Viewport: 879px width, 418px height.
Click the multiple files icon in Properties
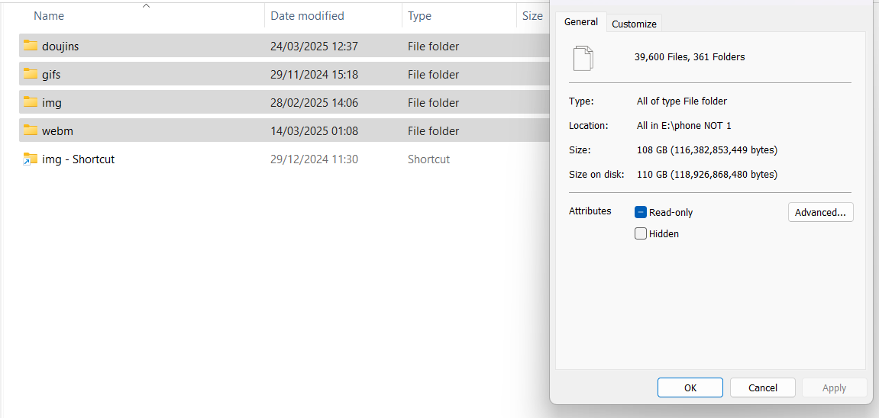583,58
